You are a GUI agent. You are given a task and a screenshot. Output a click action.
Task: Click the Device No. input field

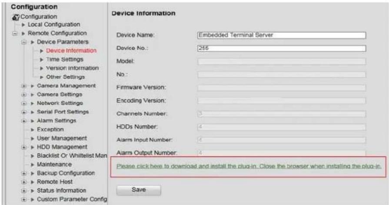pyautogui.click(x=282, y=48)
